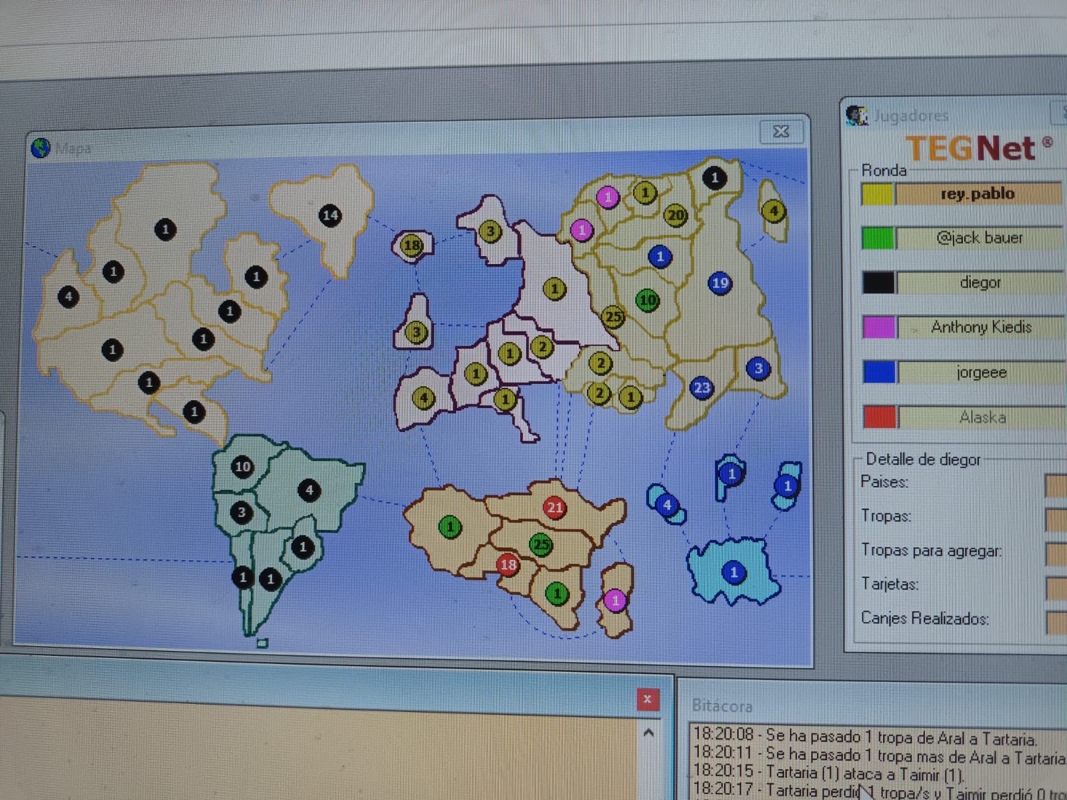Select the blue 4 token on Sumatra
This screenshot has height=800, width=1067.
[x=667, y=505]
